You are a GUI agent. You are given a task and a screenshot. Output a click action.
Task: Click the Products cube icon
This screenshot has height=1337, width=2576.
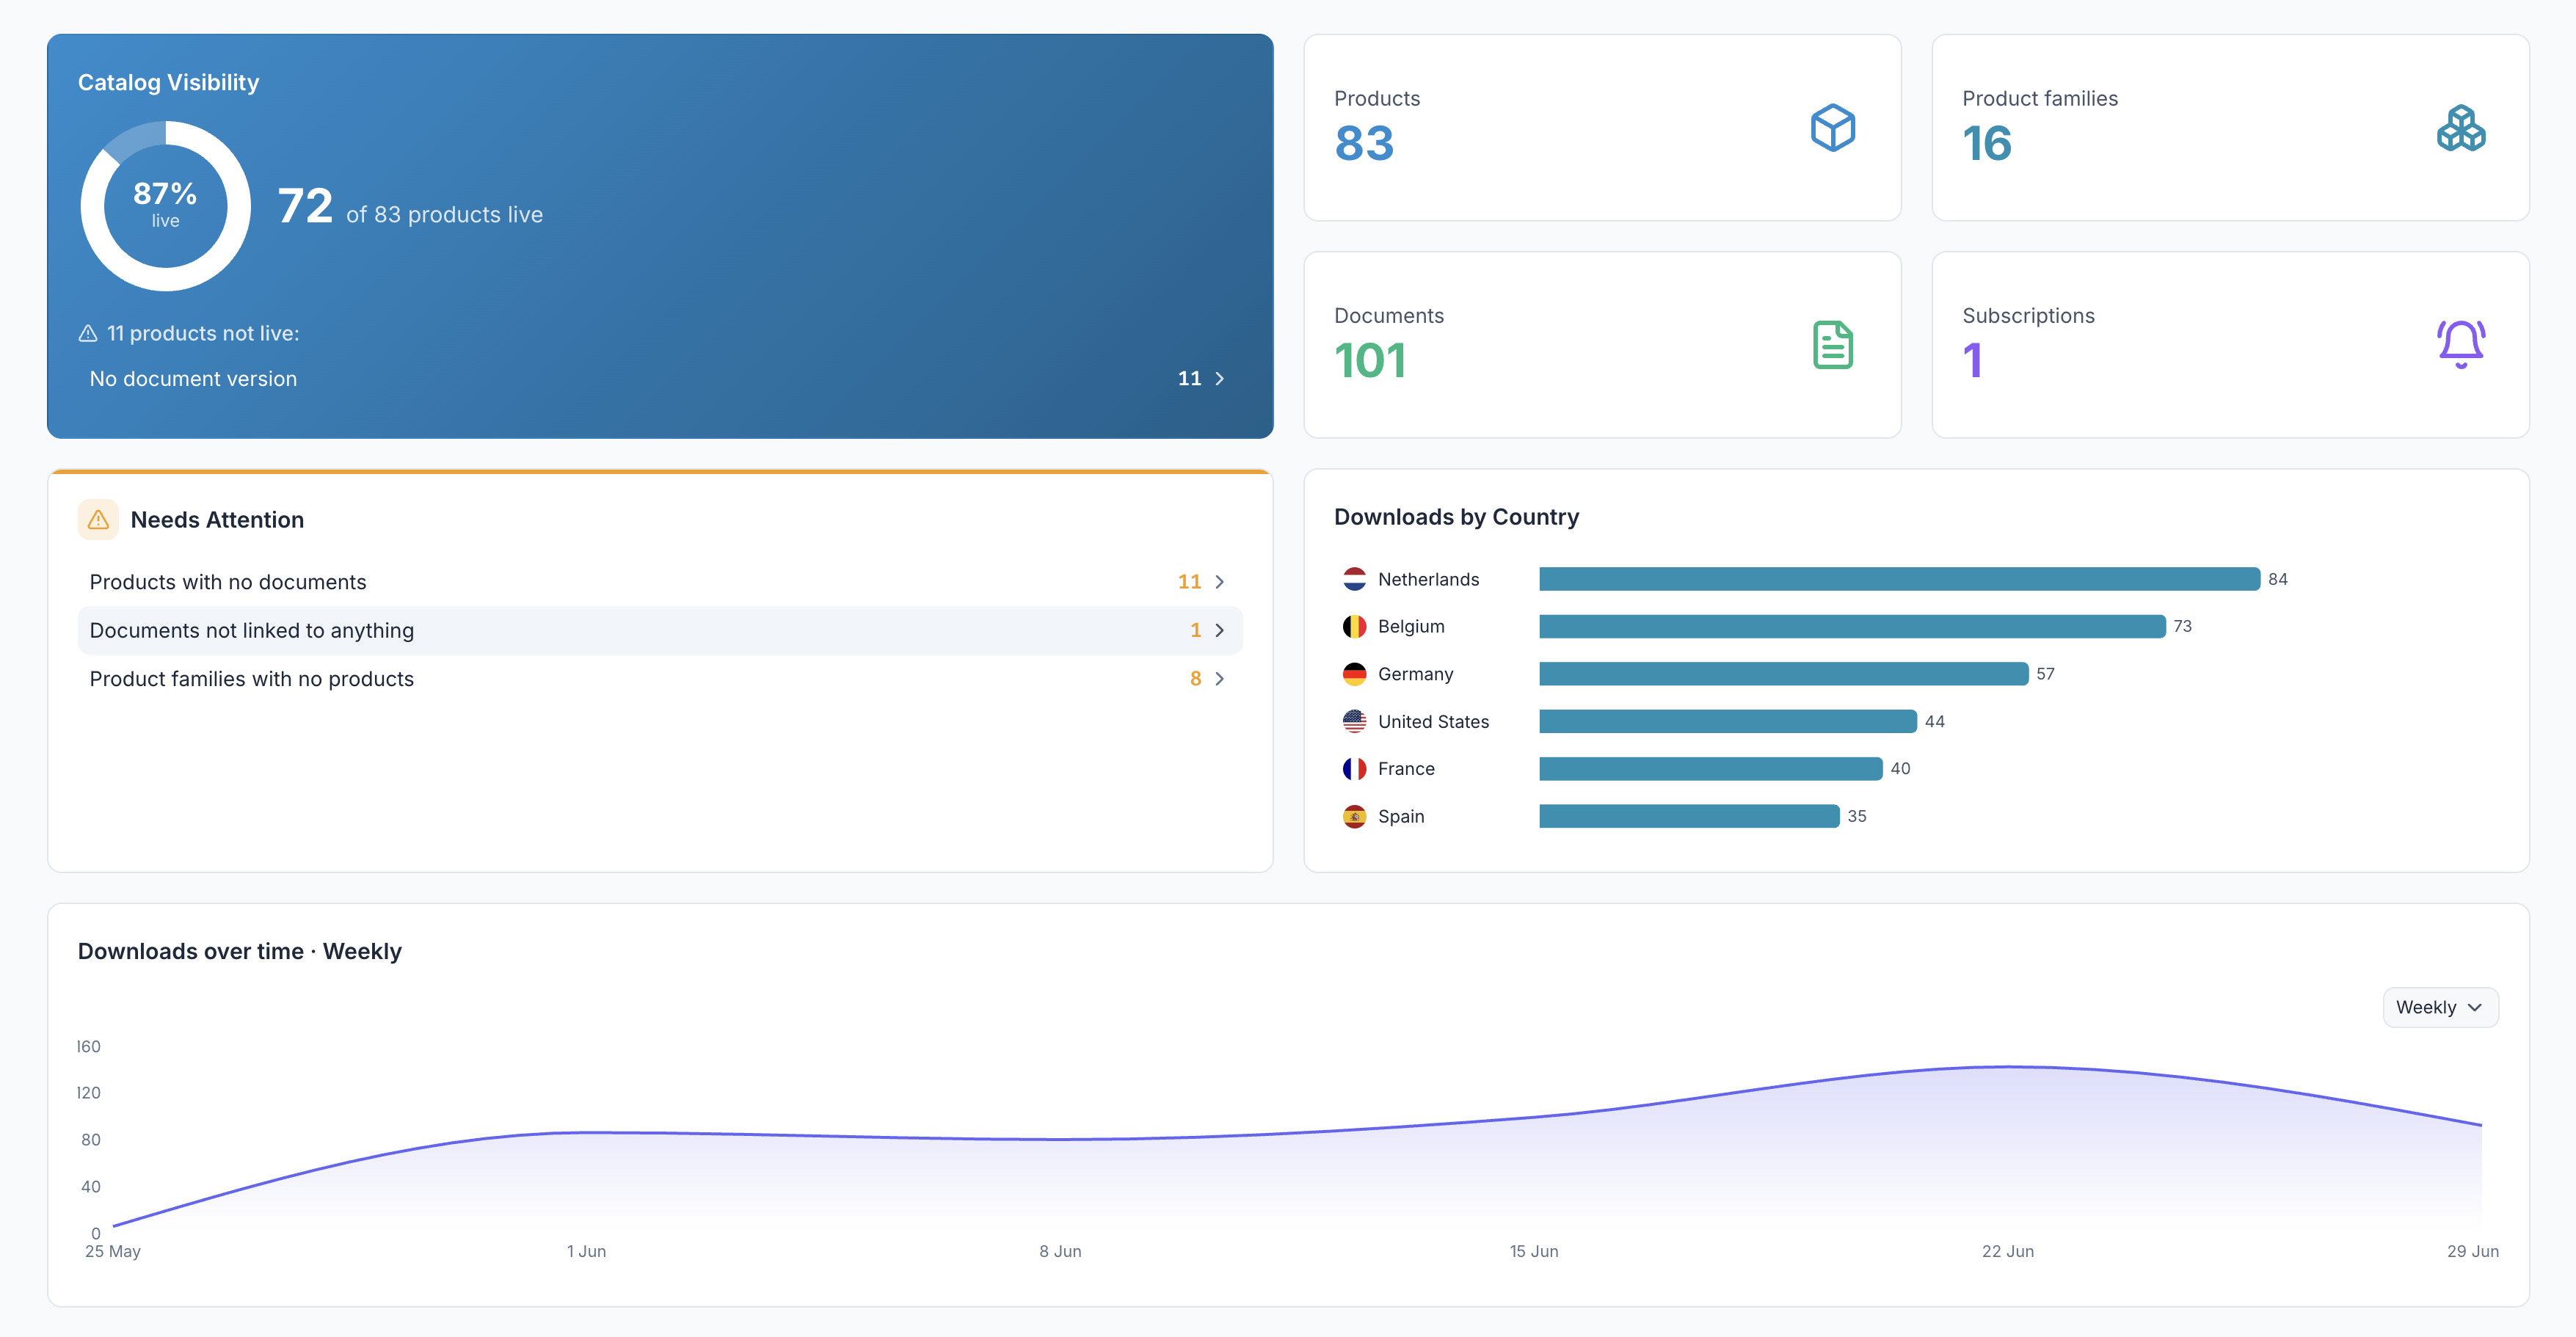click(1832, 128)
